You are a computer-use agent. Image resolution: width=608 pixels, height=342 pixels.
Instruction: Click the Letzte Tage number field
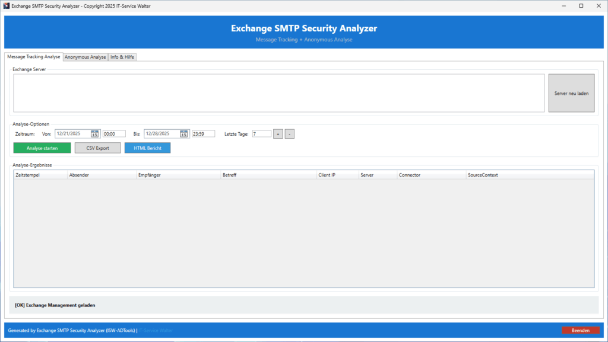tap(261, 133)
